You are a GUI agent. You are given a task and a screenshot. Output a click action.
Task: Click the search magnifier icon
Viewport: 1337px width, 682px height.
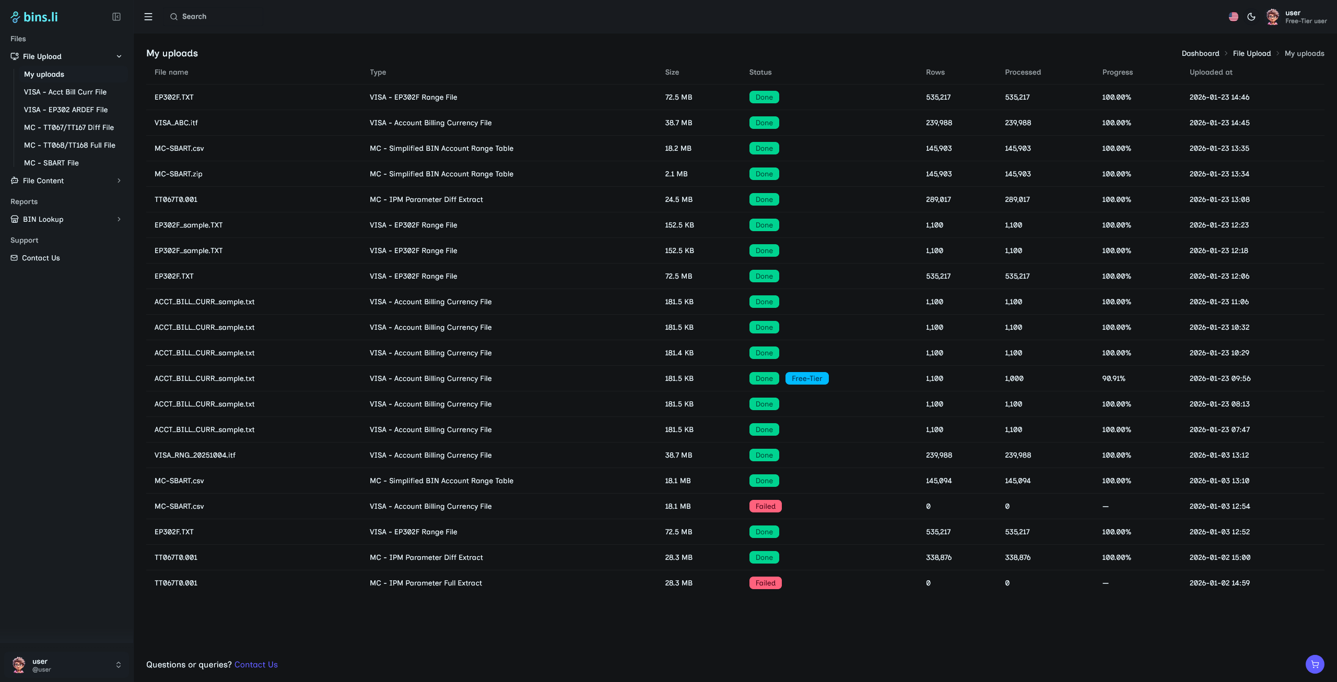[x=174, y=17]
